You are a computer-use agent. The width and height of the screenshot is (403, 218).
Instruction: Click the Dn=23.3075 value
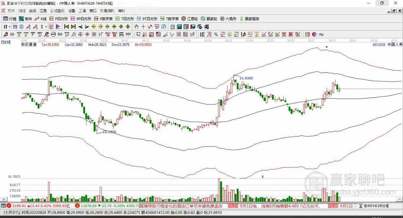coord(120,44)
